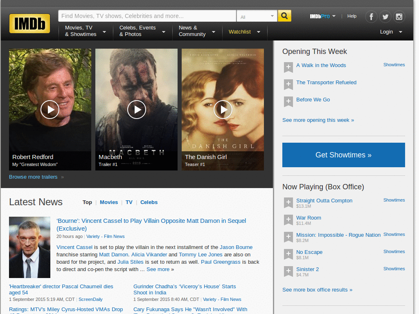Click the IMDb logo

pyautogui.click(x=29, y=23)
